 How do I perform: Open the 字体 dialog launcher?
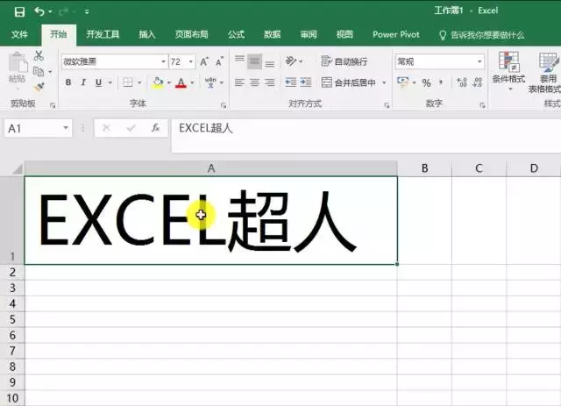point(224,105)
